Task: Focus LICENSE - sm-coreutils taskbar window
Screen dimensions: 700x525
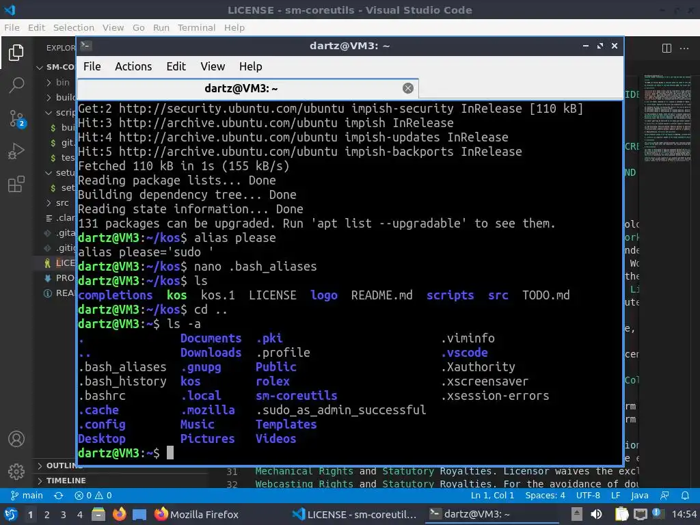Action: click(x=355, y=515)
